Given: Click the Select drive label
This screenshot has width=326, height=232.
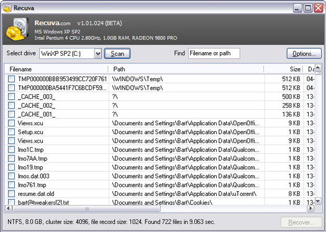Looking at the screenshot, I should (x=21, y=53).
